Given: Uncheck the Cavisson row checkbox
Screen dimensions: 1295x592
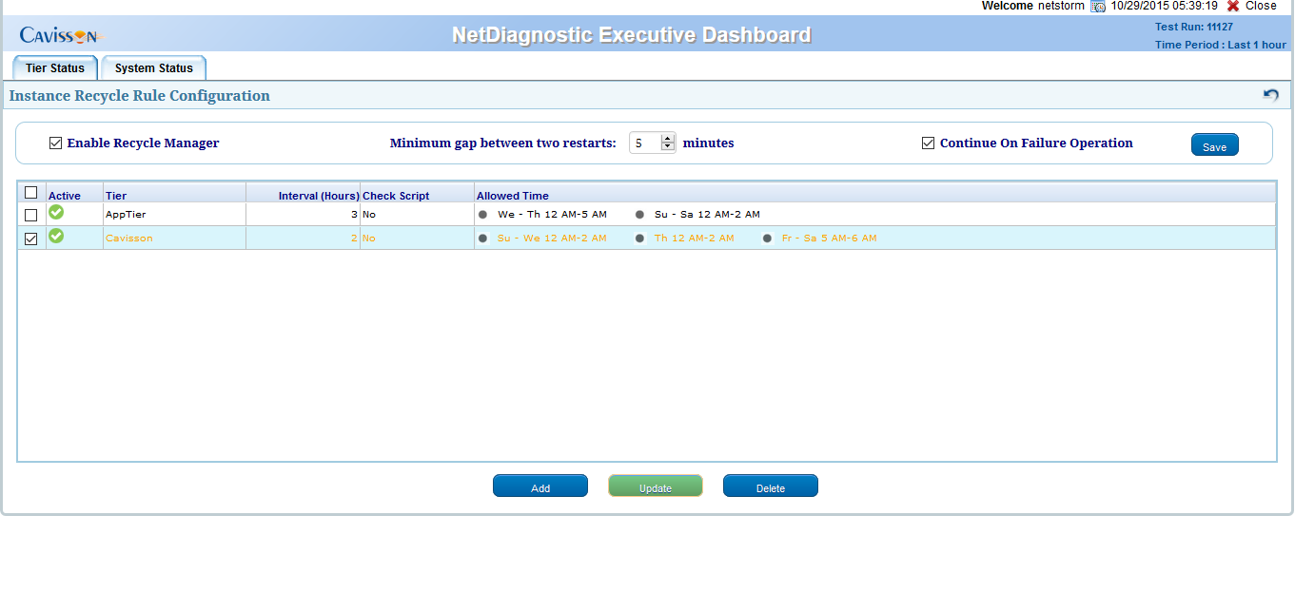Looking at the screenshot, I should (x=30, y=239).
